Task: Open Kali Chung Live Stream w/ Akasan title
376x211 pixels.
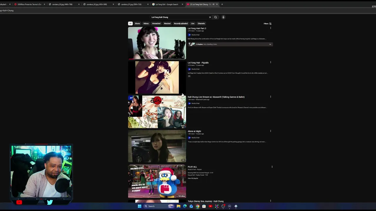Action: point(216,97)
